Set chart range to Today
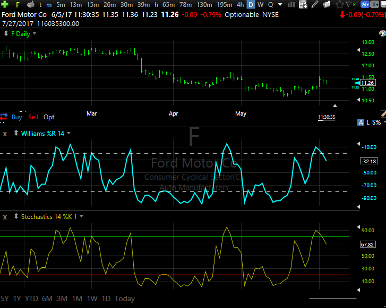Image resolution: width=386 pixels, height=308 pixels. pos(125,298)
